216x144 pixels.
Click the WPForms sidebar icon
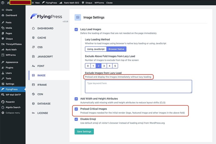[3, 55]
